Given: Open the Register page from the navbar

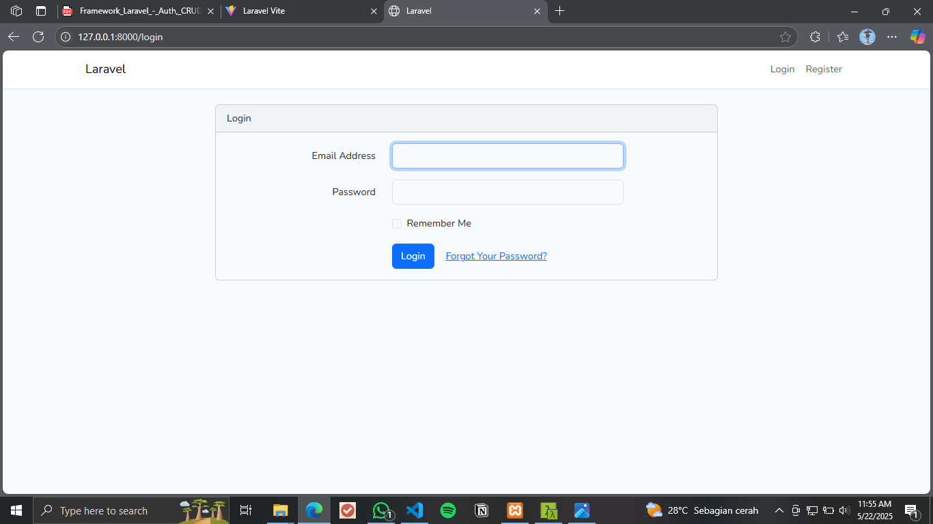Looking at the screenshot, I should (x=824, y=69).
